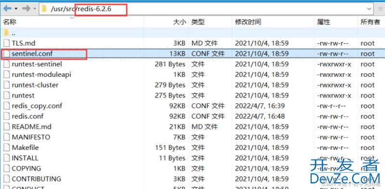Select the MANIFESTO file name
The height and width of the screenshot is (189, 385).
point(31,137)
